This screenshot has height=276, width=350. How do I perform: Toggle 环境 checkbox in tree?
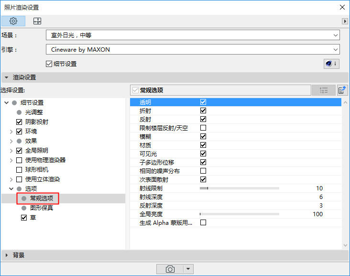(x=19, y=132)
